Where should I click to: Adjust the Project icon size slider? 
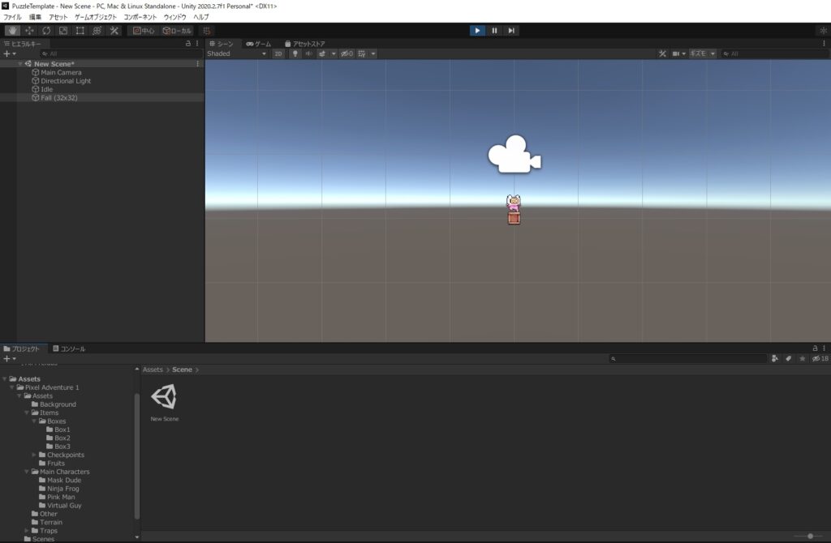[810, 537]
